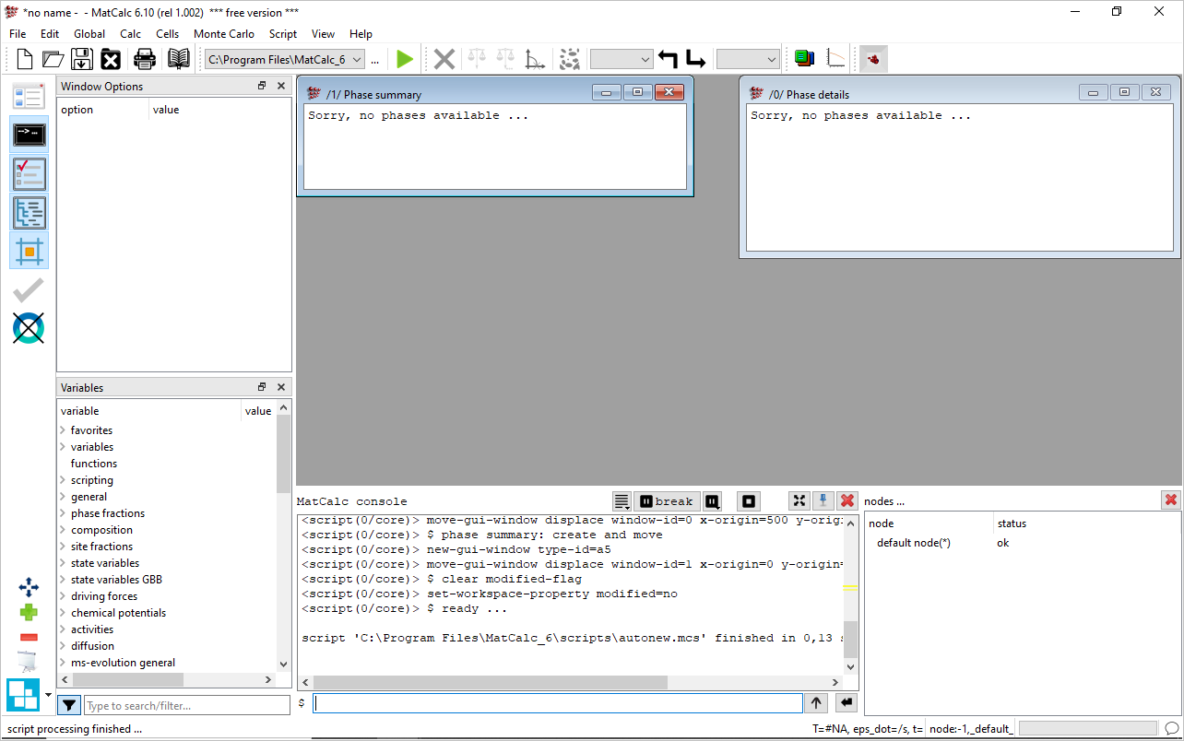
Task: Run the script with green play button
Action: pos(404,59)
